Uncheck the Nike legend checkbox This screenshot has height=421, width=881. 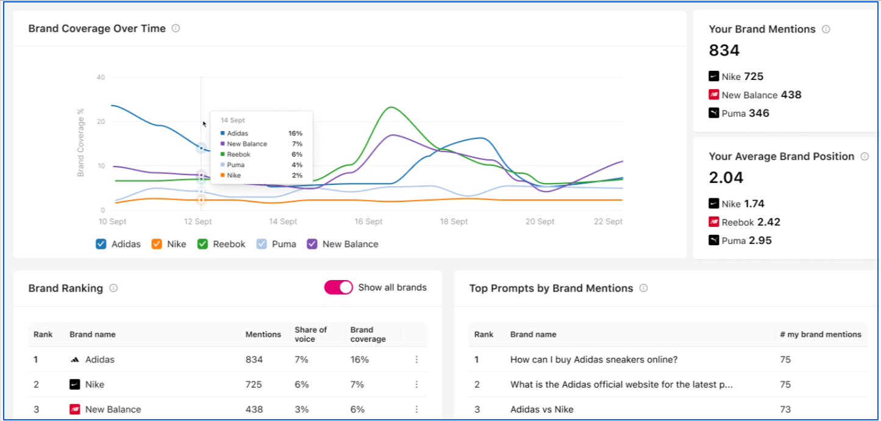coord(157,244)
